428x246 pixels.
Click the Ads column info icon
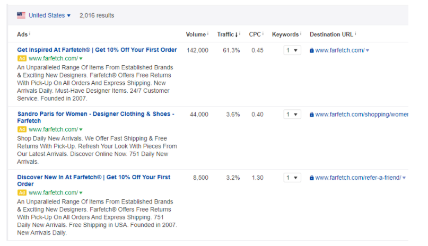click(x=30, y=33)
